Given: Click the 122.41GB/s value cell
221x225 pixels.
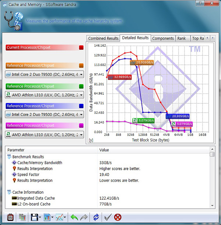Looking at the screenshot, I should point(109,198).
